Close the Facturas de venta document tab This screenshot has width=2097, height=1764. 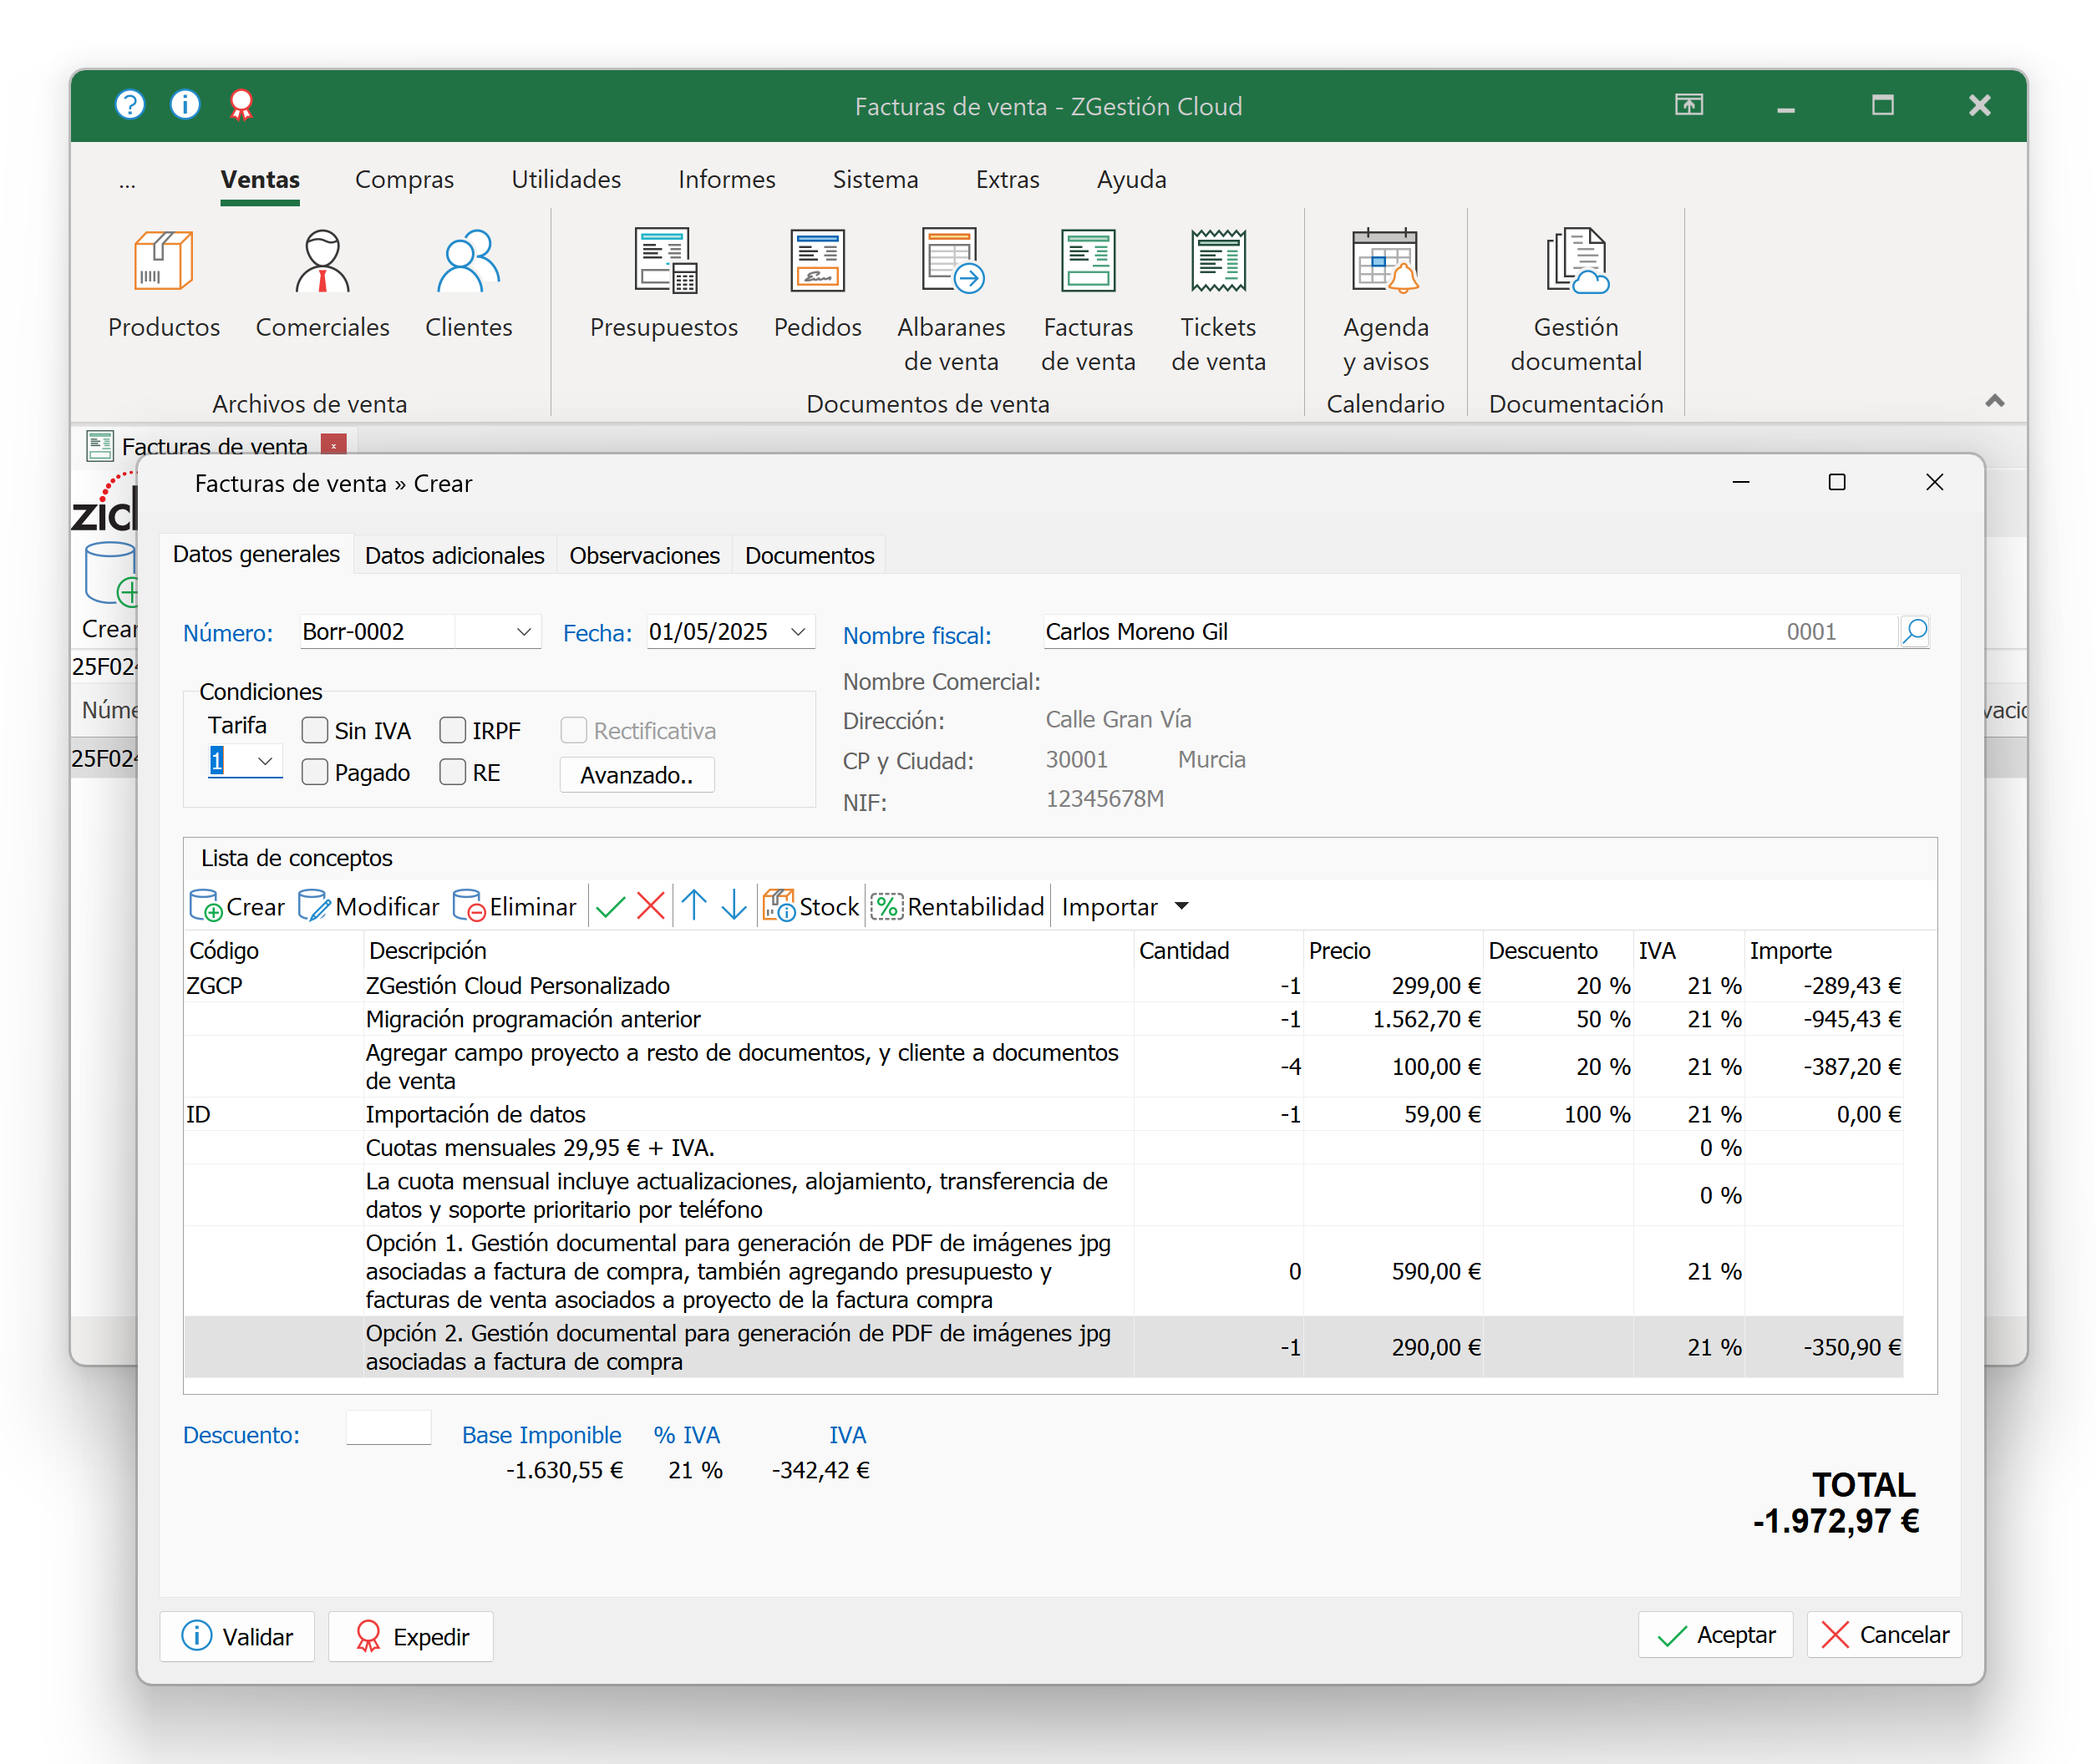point(334,445)
